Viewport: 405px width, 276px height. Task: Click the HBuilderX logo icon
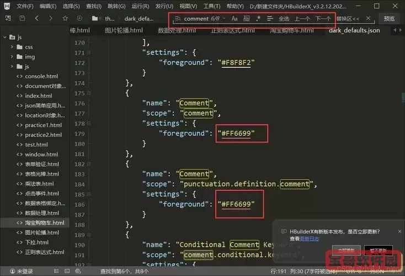[x=7, y=6]
